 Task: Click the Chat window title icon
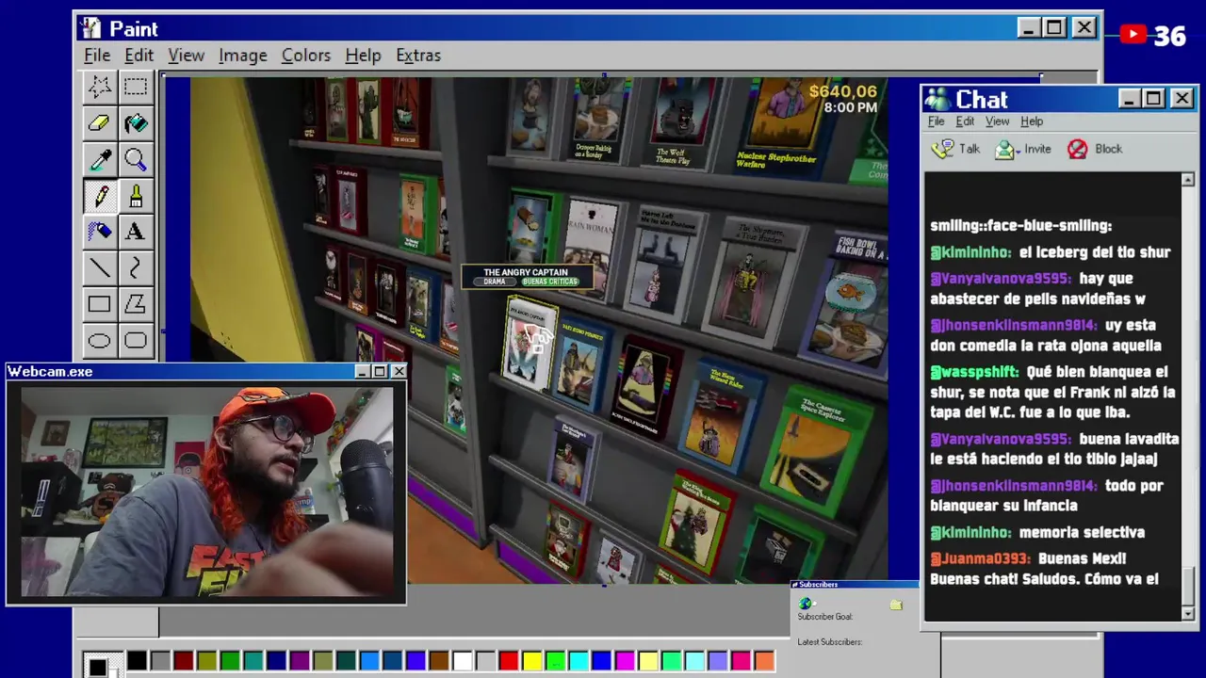point(937,100)
